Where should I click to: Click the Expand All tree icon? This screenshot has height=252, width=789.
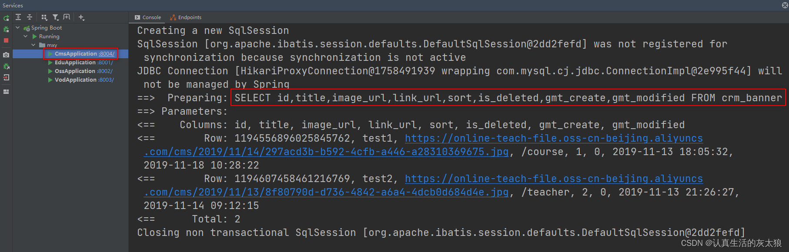(x=18, y=17)
